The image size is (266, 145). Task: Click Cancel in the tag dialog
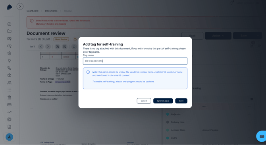[x=144, y=101]
